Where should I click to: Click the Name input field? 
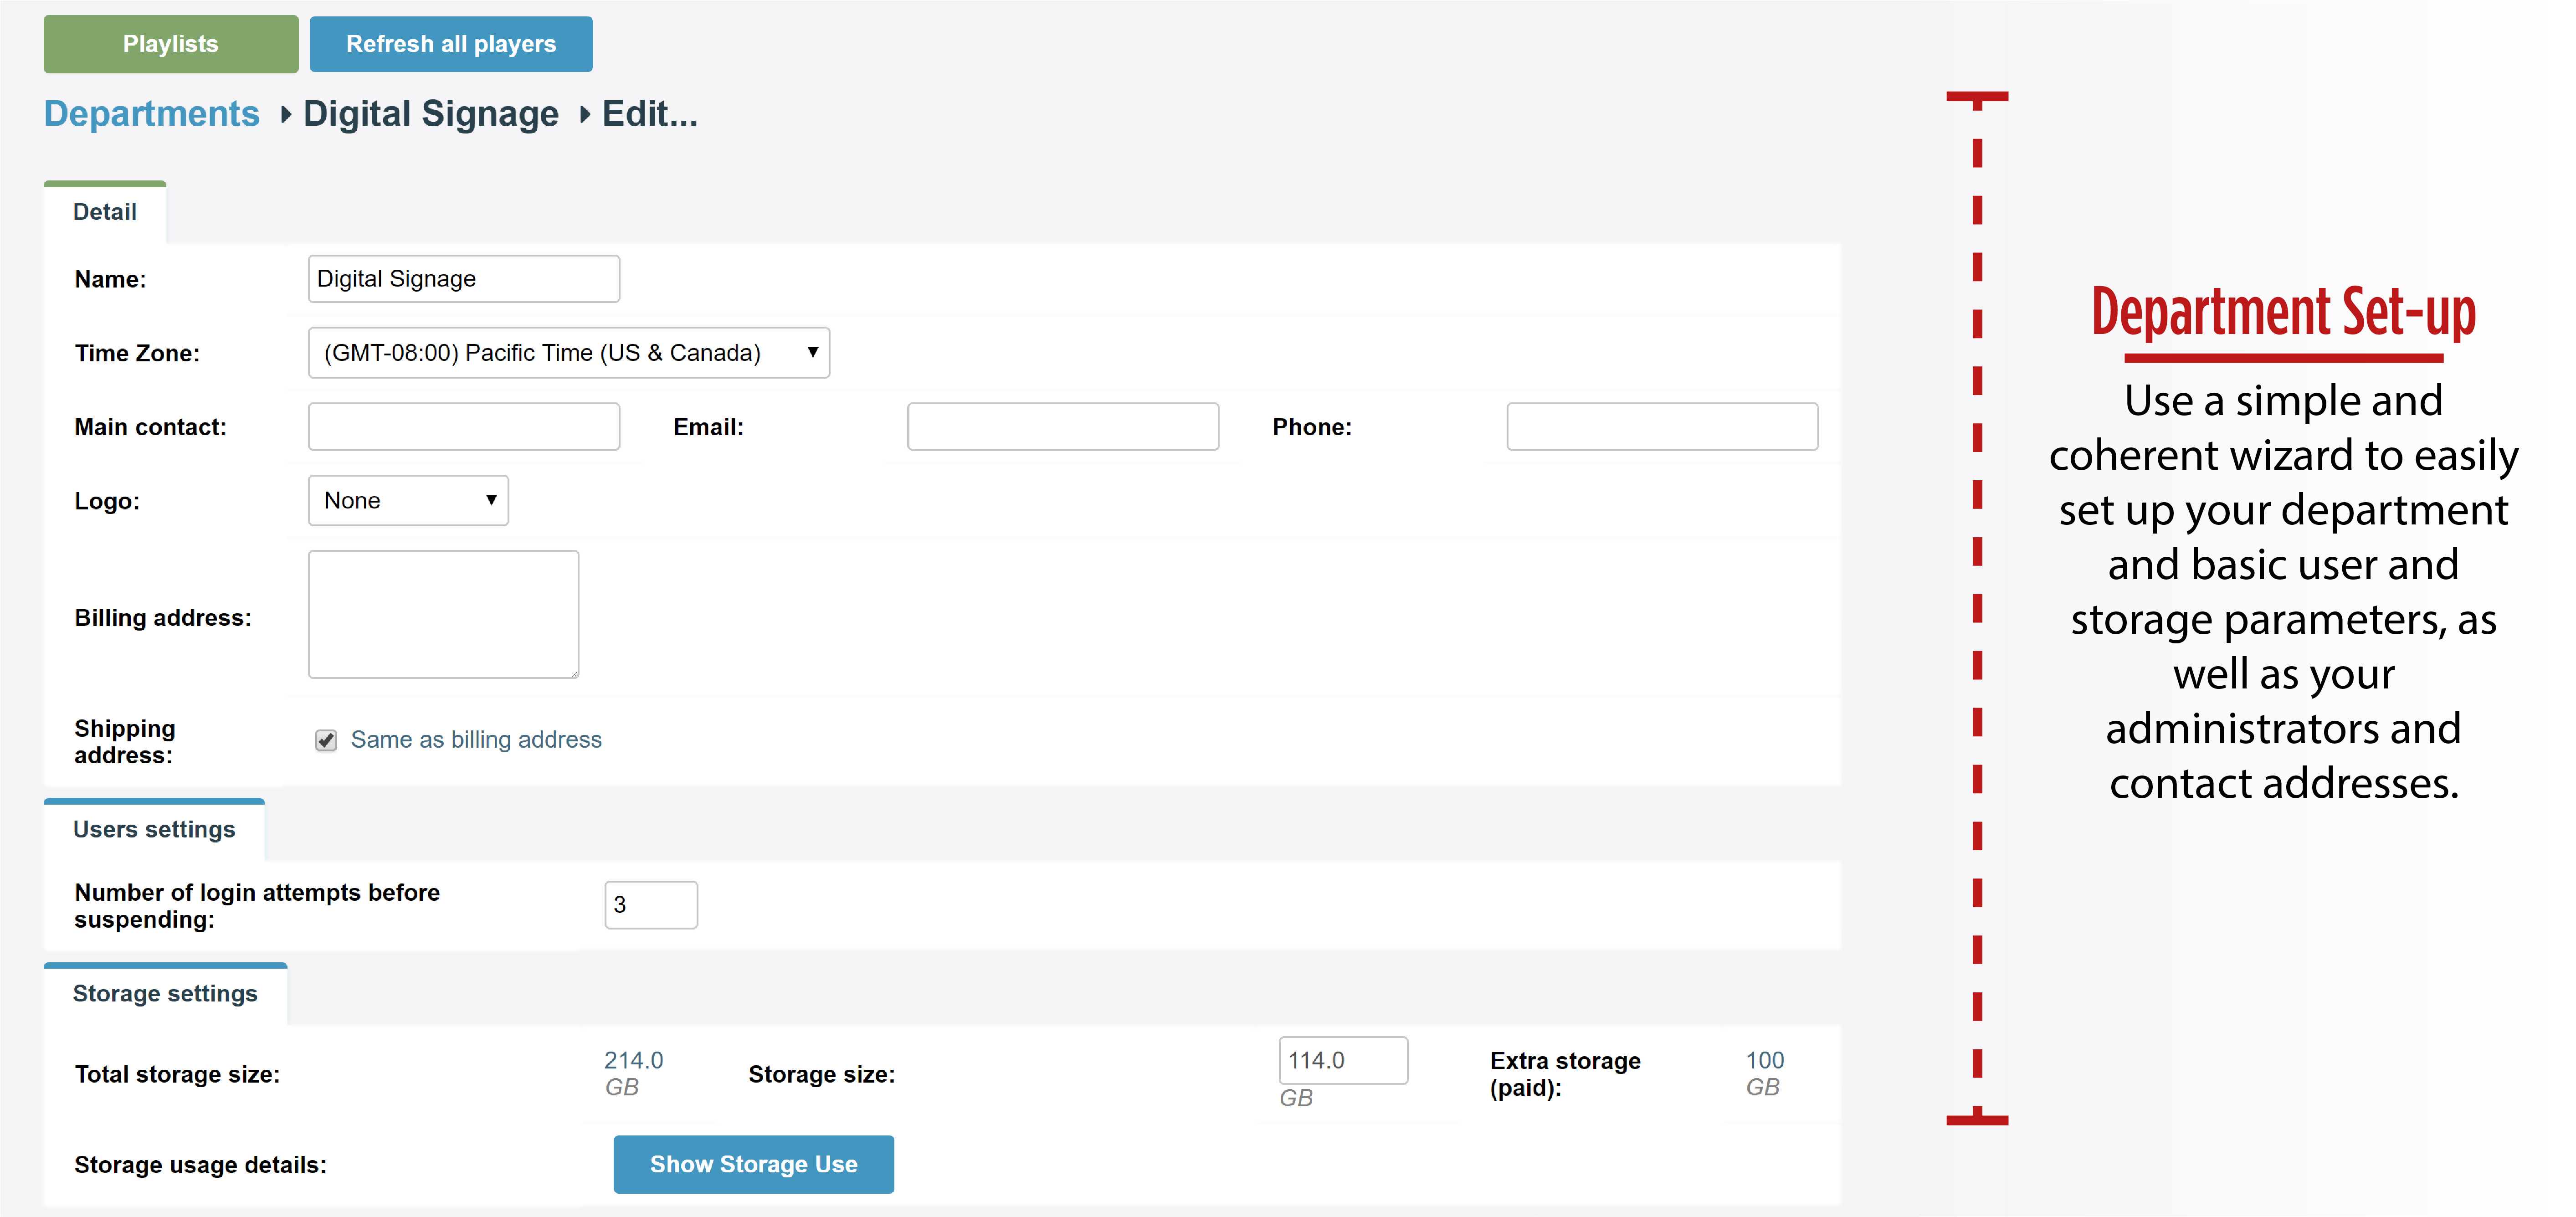pos(464,279)
